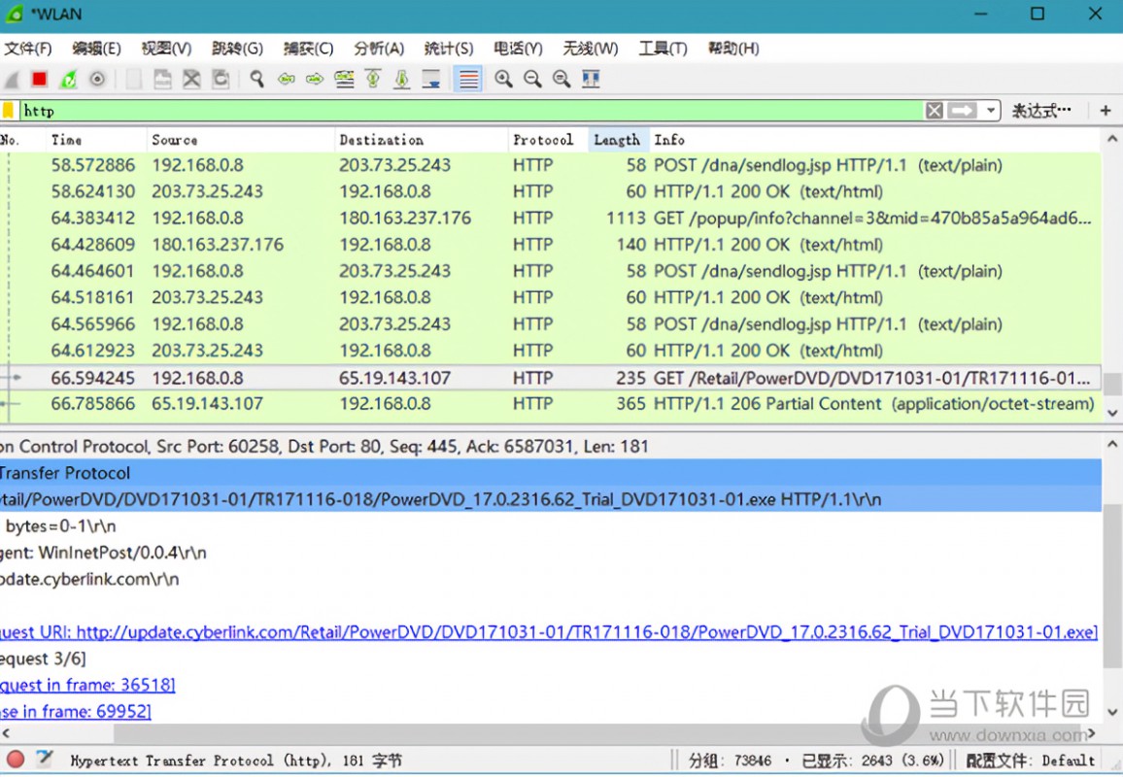1123x777 pixels.
Task: Jump to the last packet icon
Action: tap(402, 80)
